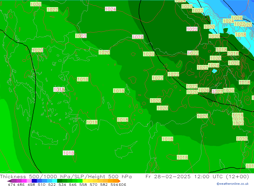Pick the brightest green legend swatch

coord(80,181)
